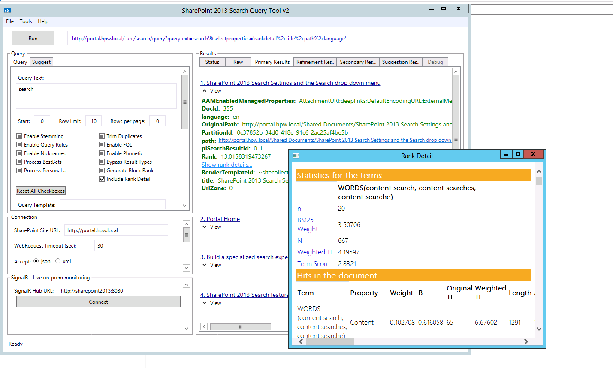The height and width of the screenshot is (368, 613).
Task: Run the search query
Action: tap(33, 38)
